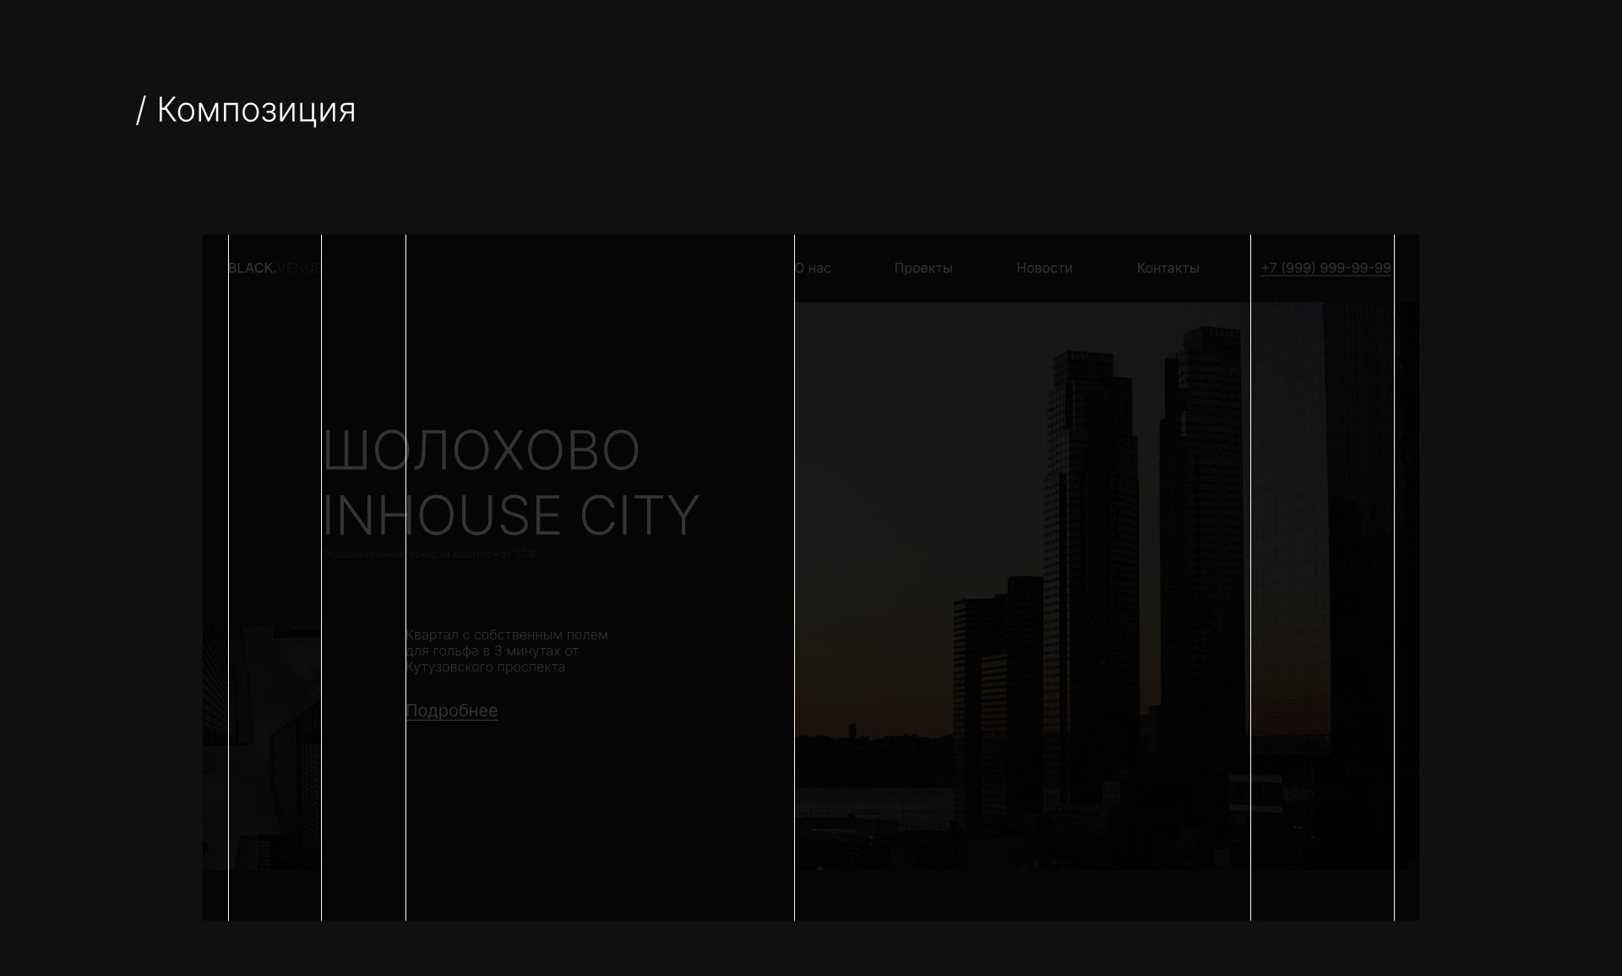Select the 'INHOUSE CITY' heading line
The width and height of the screenshot is (1622, 976).
(511, 515)
